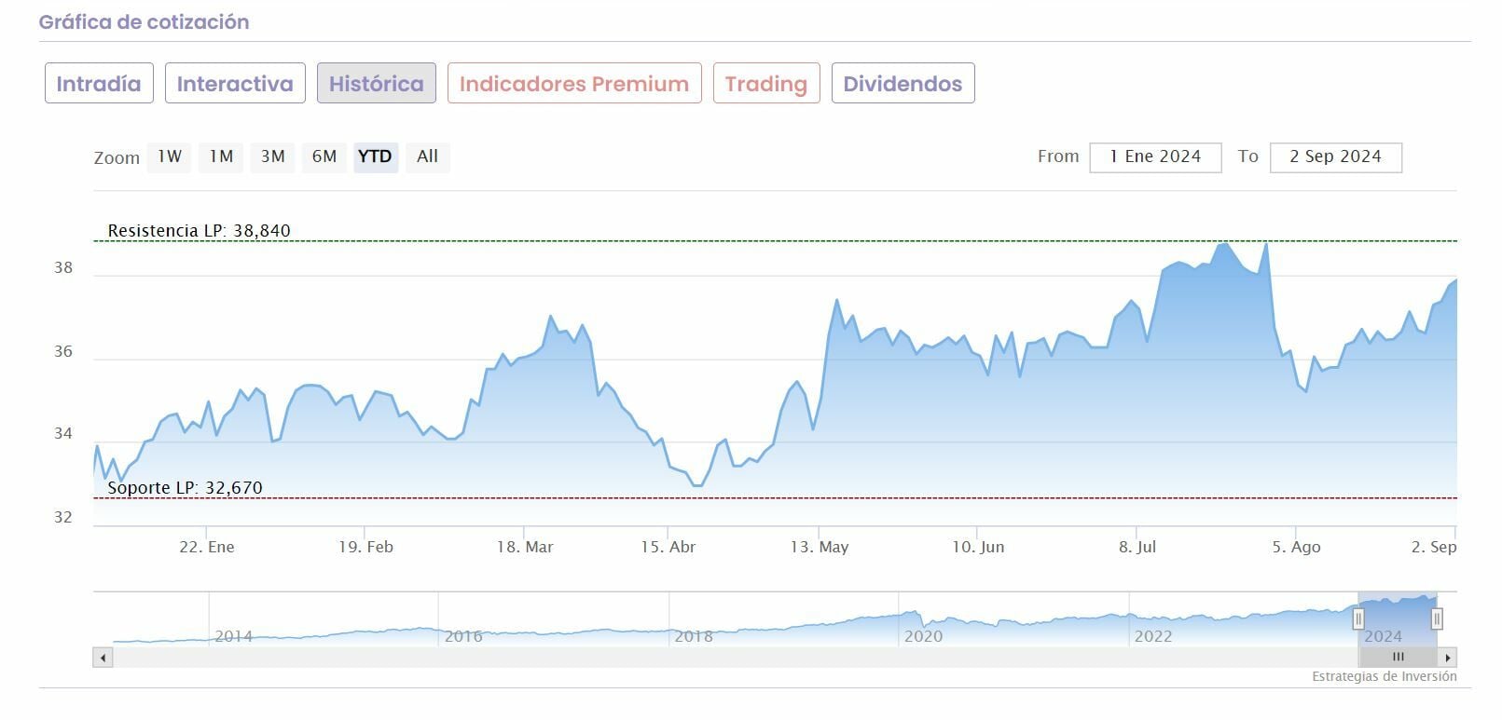
Task: Choose the 6M zoom option
Action: pos(324,156)
